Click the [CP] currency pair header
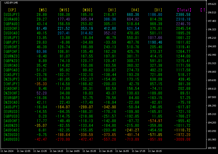Image resolution: width=218 pixels, height=154 pixels. coord(12,10)
